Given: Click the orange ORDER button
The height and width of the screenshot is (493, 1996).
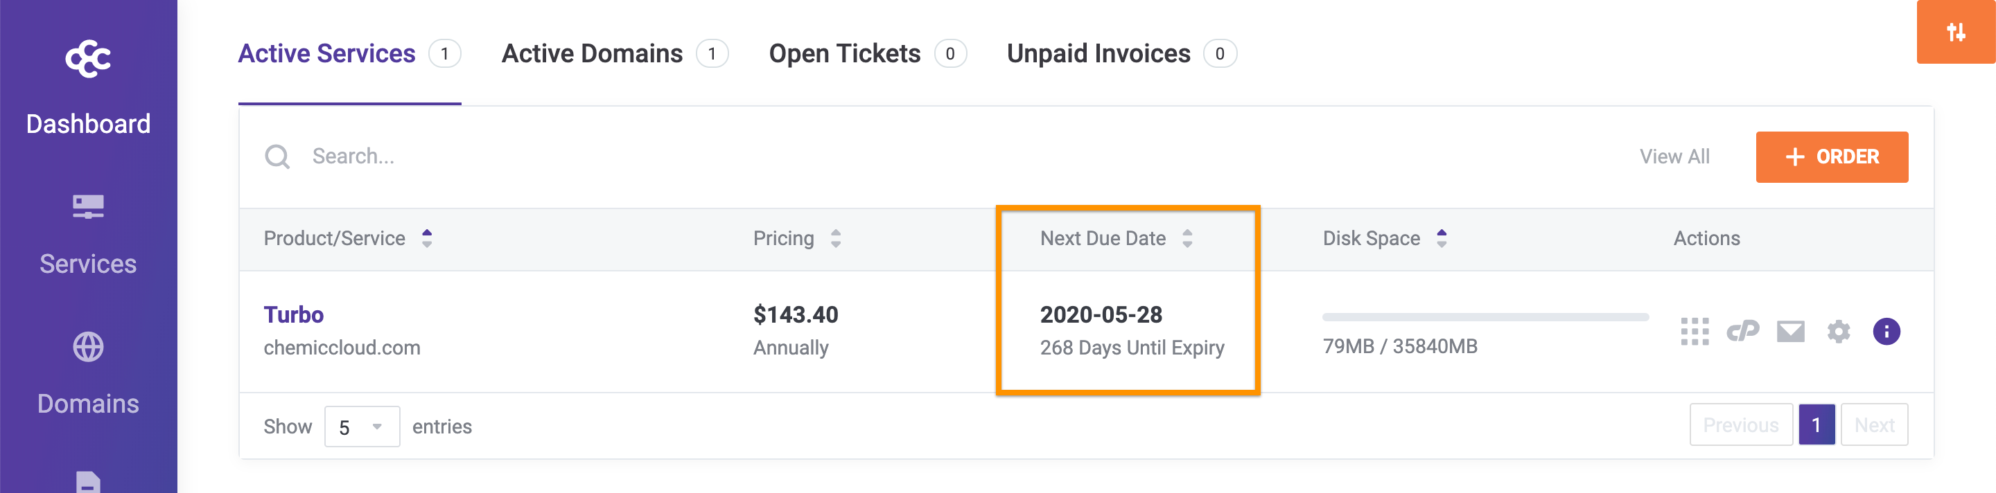Looking at the screenshot, I should (x=1831, y=157).
